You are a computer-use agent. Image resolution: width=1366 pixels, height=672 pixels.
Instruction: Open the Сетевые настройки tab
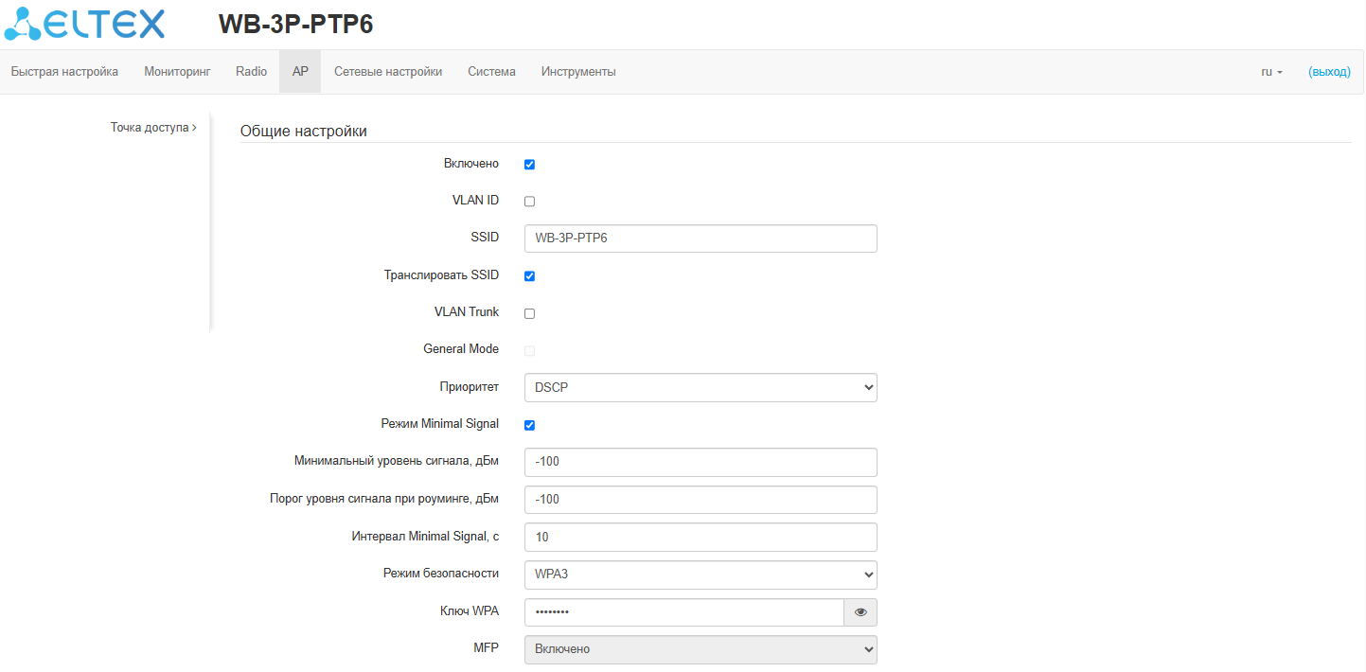[x=388, y=72]
